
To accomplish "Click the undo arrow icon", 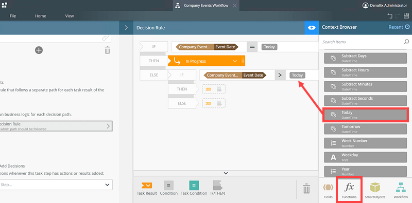I will coord(390,16).
